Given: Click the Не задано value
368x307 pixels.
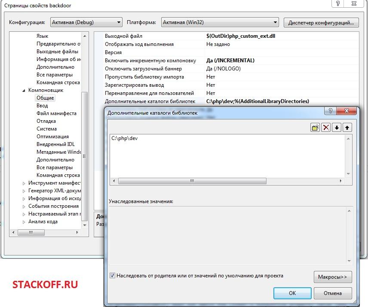Looking at the screenshot, I should [218, 44].
